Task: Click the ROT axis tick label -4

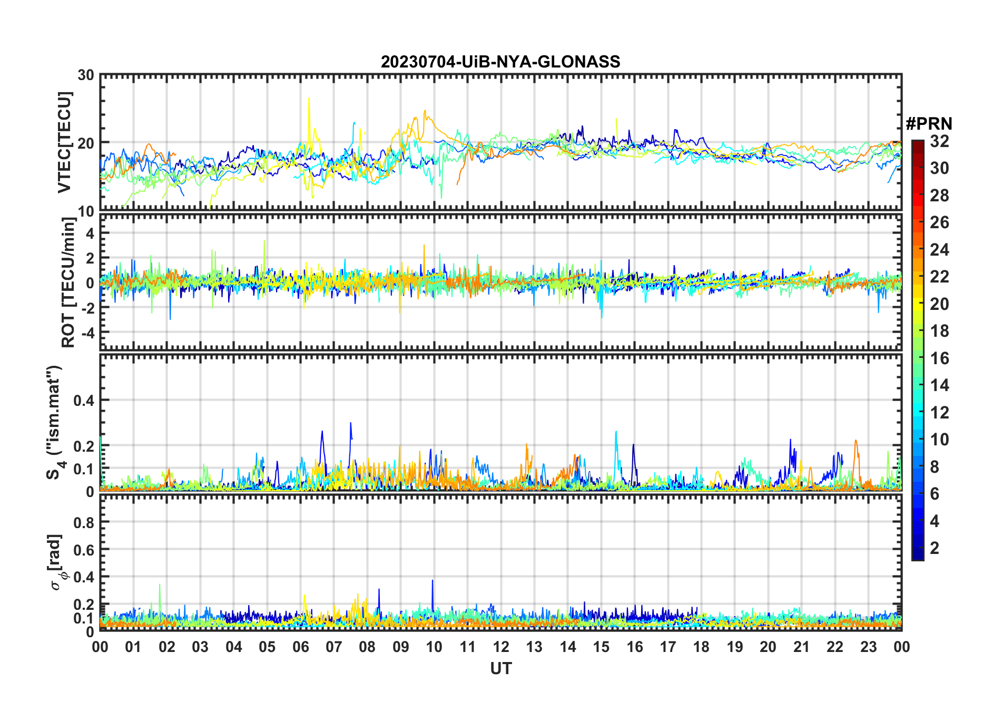Action: point(88,333)
